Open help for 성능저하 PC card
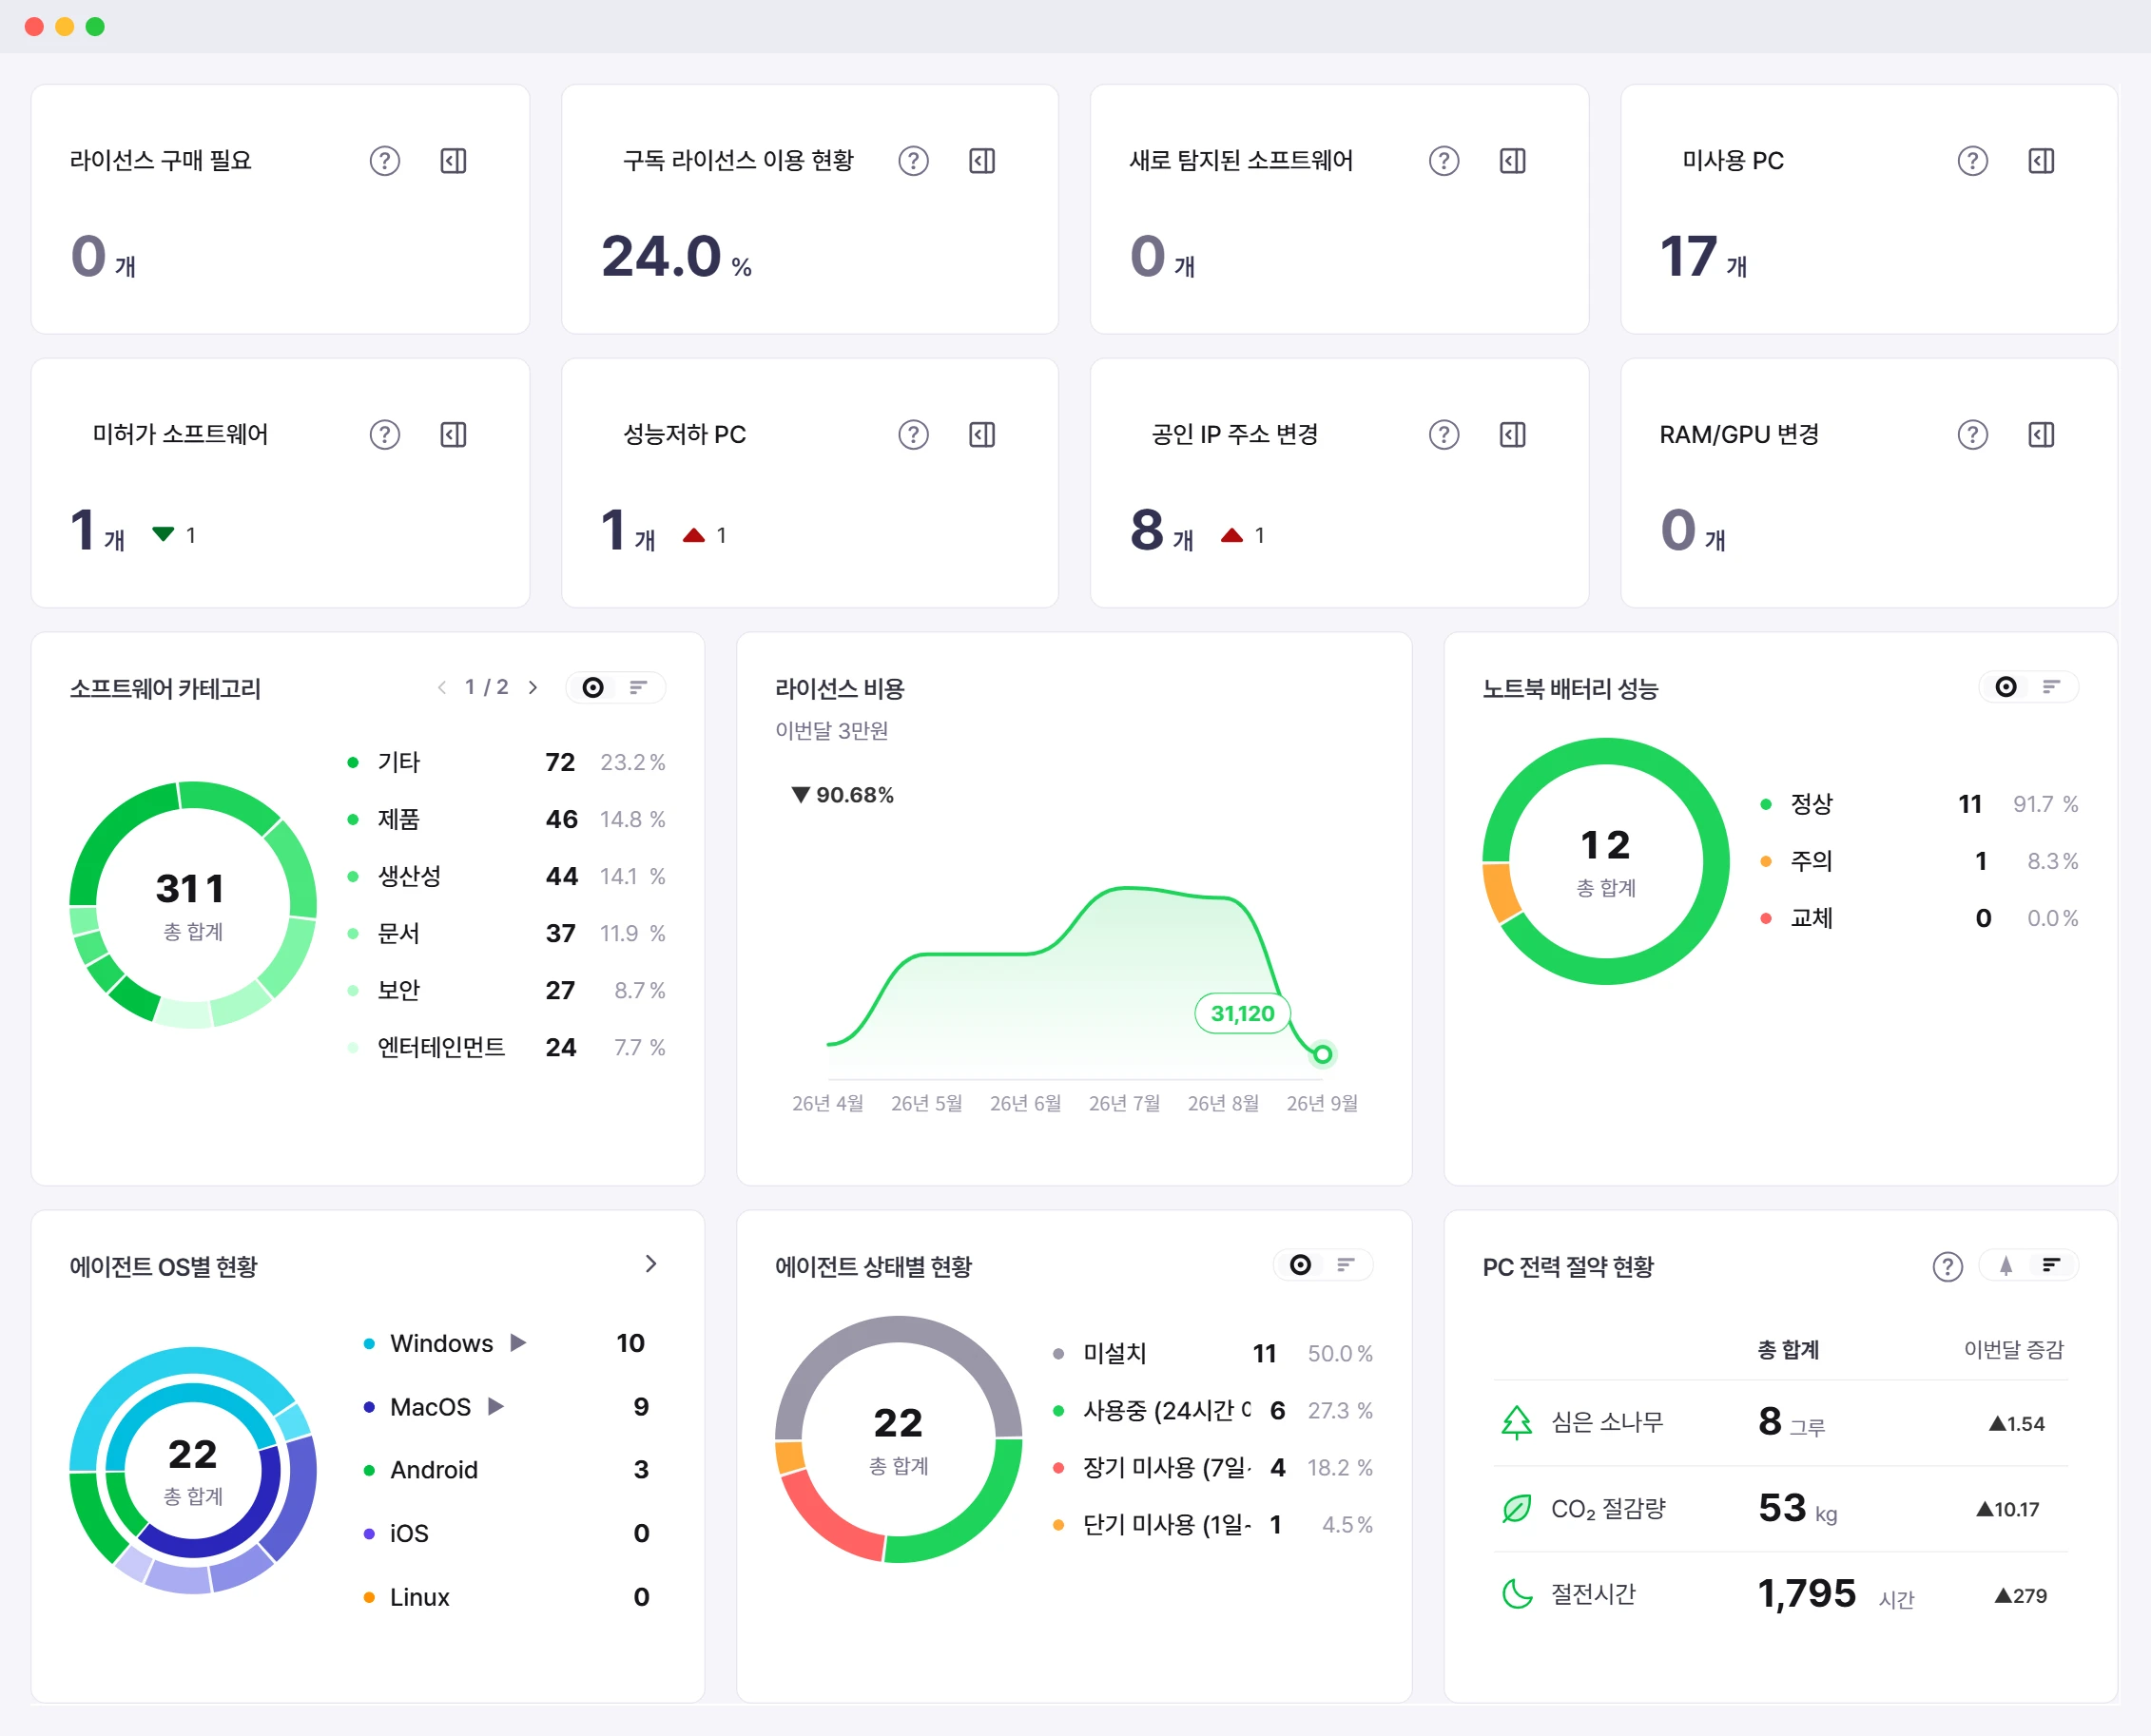2151x1736 pixels. coord(913,435)
